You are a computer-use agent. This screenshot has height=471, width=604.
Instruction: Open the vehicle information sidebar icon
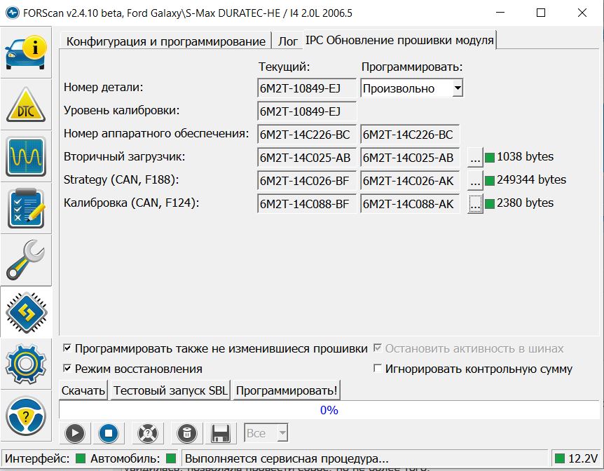point(26,50)
